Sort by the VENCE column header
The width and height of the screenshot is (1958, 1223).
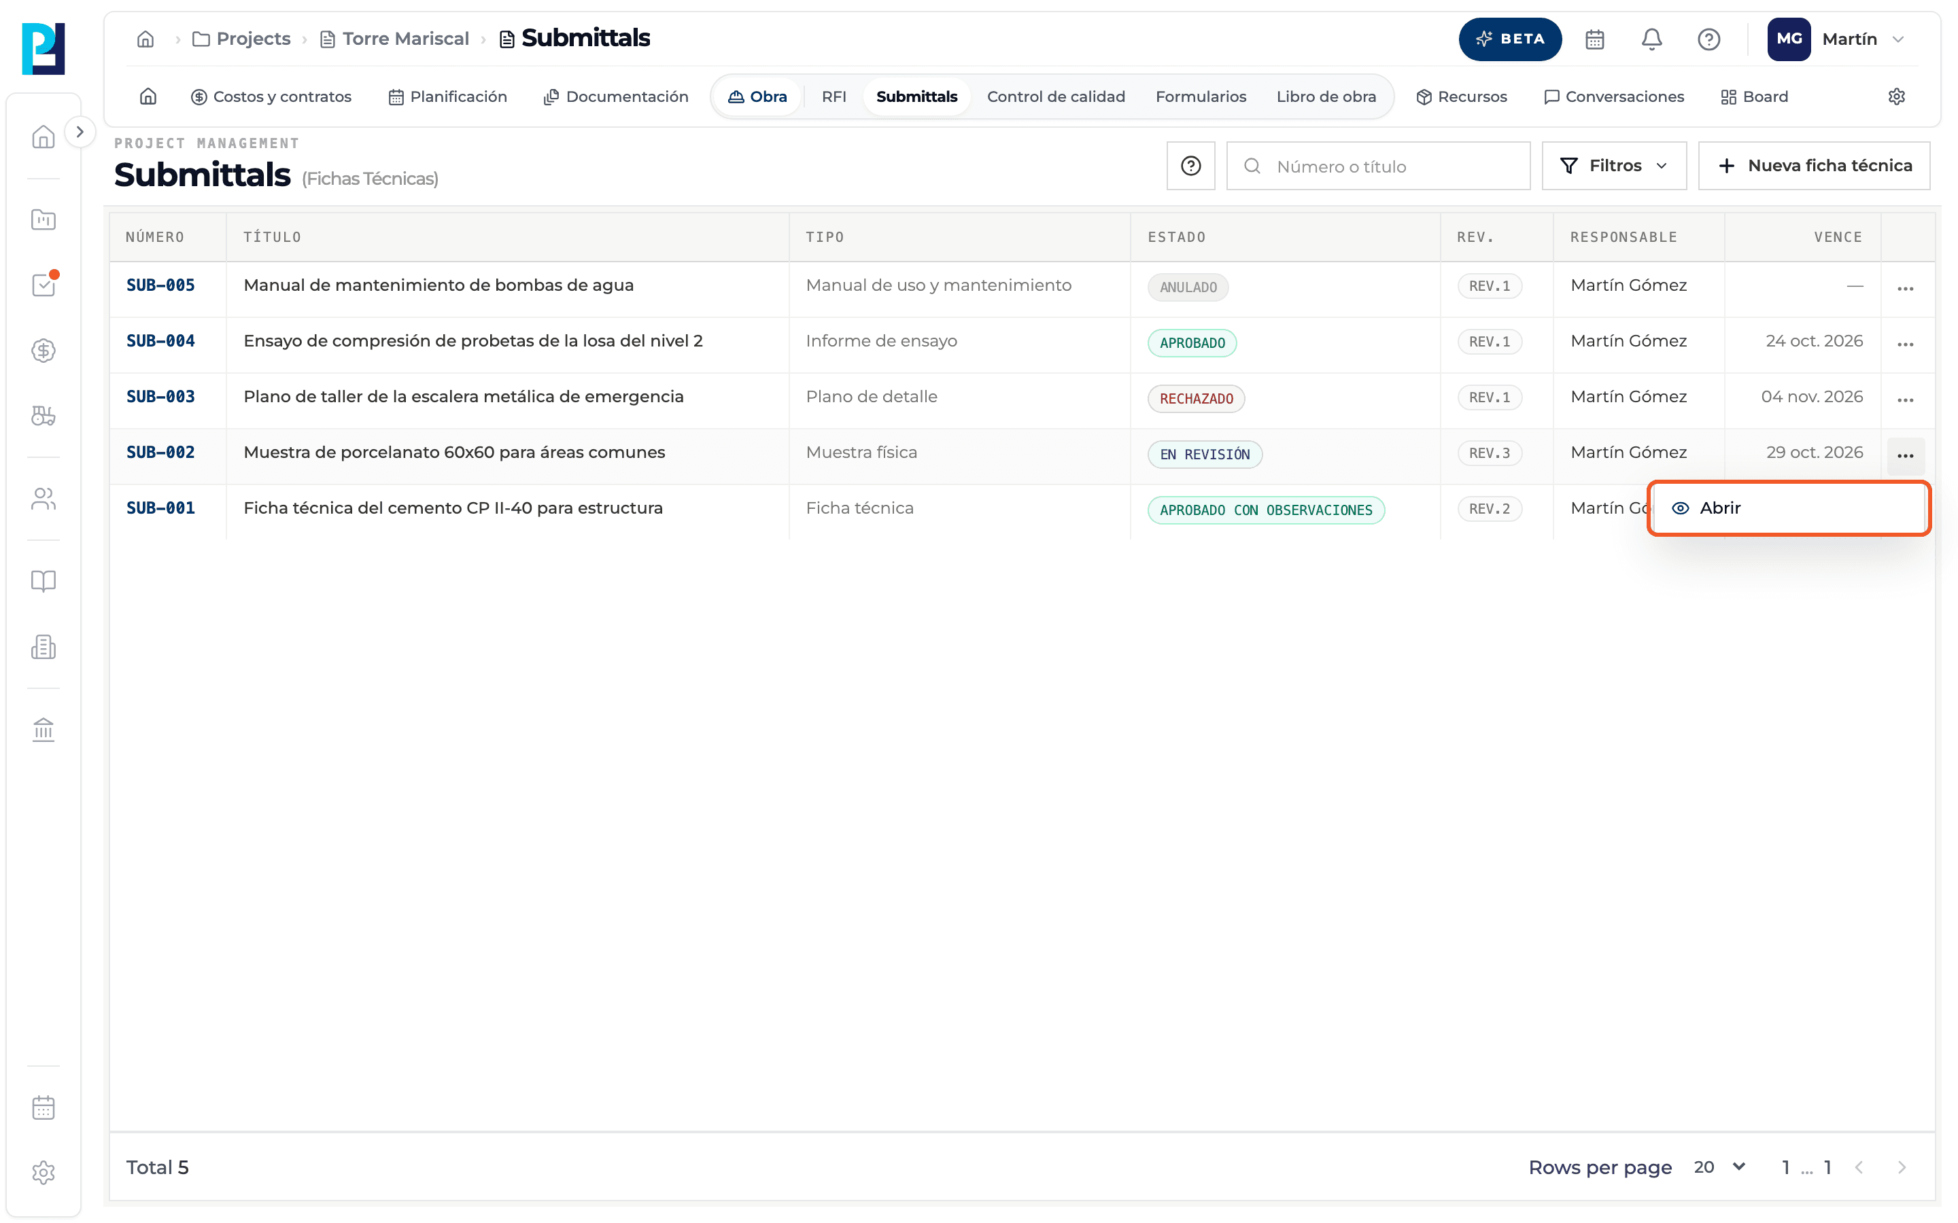(x=1838, y=237)
